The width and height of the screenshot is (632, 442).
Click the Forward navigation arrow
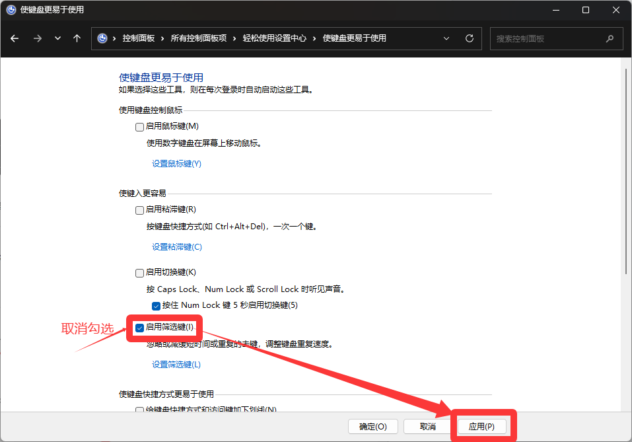tap(37, 38)
